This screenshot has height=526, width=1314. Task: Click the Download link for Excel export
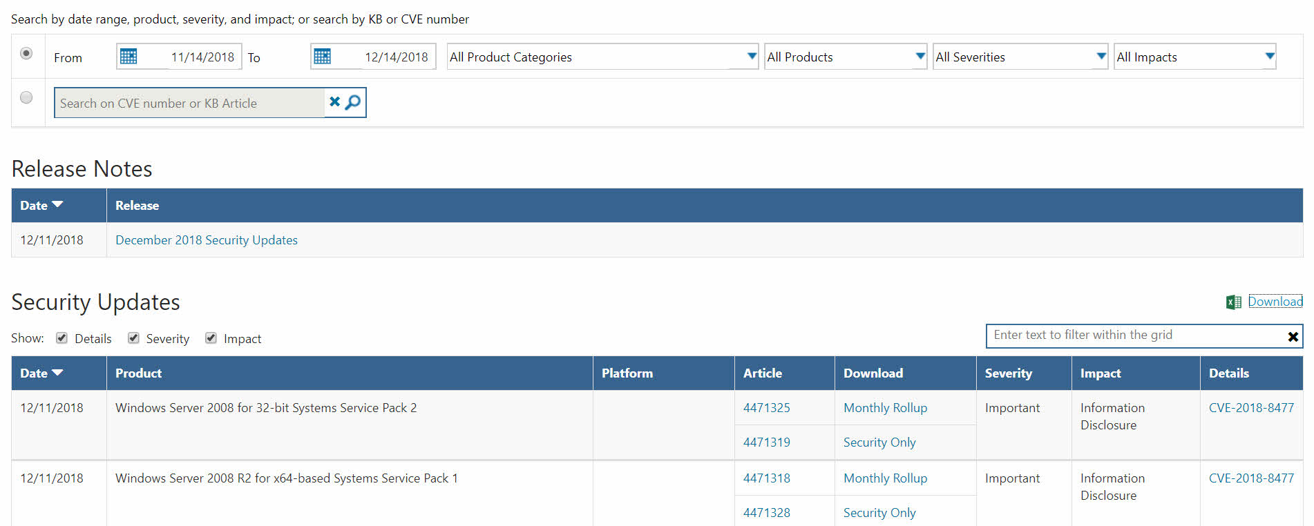click(x=1275, y=302)
